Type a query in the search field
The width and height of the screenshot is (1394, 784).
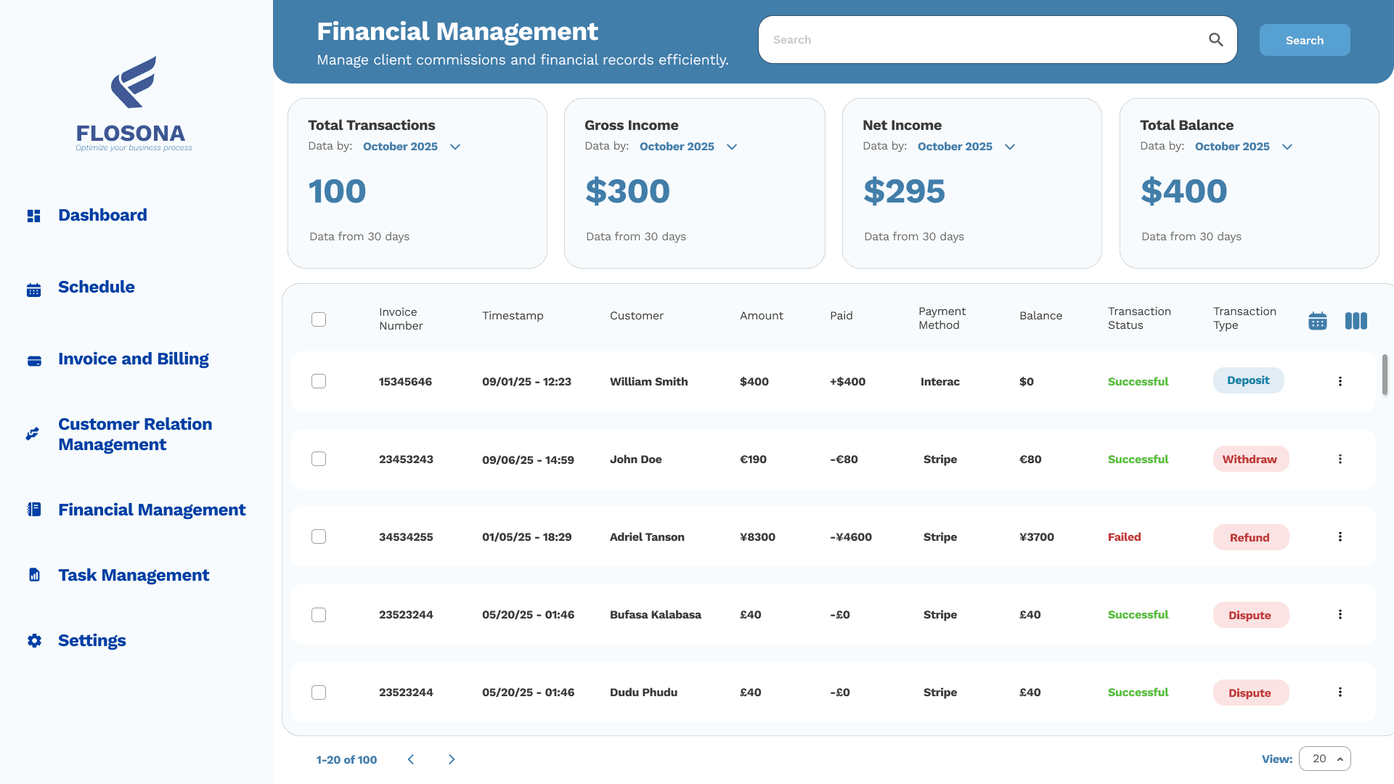coord(944,39)
